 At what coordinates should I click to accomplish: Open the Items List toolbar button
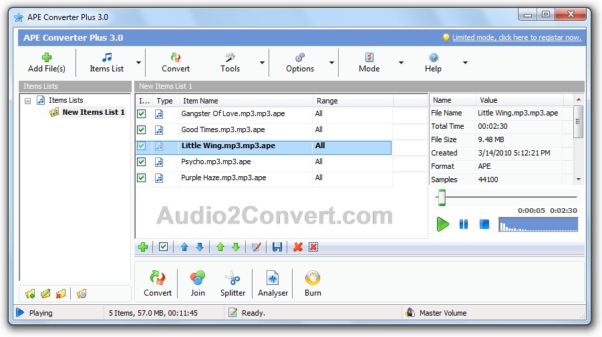pos(107,63)
